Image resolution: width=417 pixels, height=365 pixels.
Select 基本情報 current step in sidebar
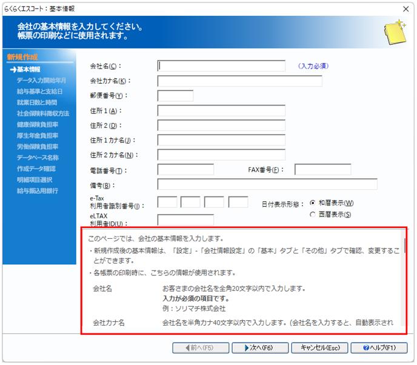pyautogui.click(x=28, y=70)
